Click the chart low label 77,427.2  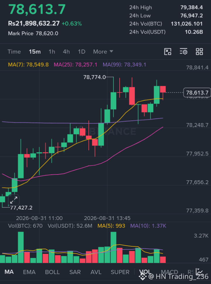pyautogui.click(x=21, y=207)
